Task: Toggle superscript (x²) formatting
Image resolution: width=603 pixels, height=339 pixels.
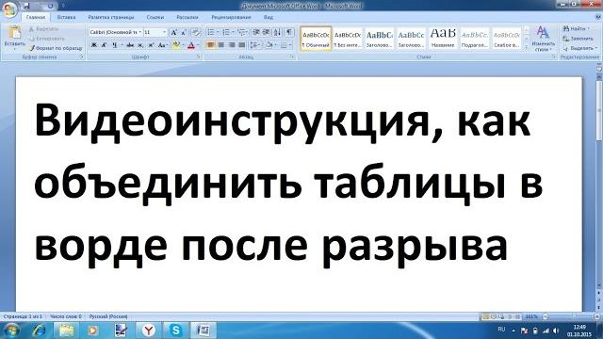Action: coord(151,45)
